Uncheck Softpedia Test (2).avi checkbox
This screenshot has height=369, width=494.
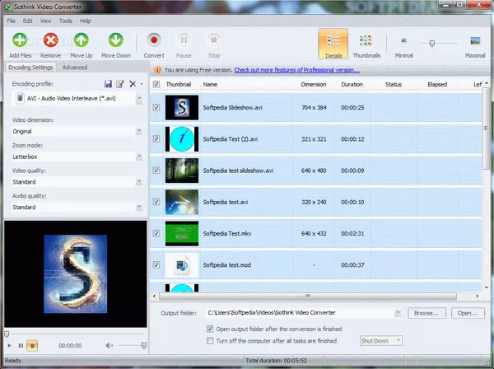[x=156, y=139]
